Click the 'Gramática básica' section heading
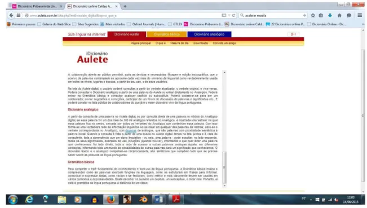 tap(81, 162)
